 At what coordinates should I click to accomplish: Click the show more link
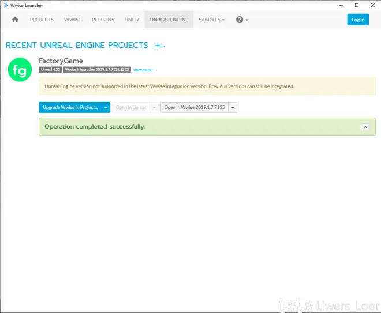pyautogui.click(x=143, y=70)
